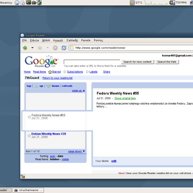Screen dimensions: 193x193
Task: Click the bold date sorting option
Action: point(60,156)
